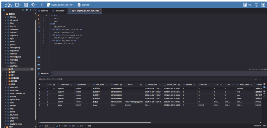Close the sql-1 editor tab
Screen dimensions: 267x128
point(100,10)
